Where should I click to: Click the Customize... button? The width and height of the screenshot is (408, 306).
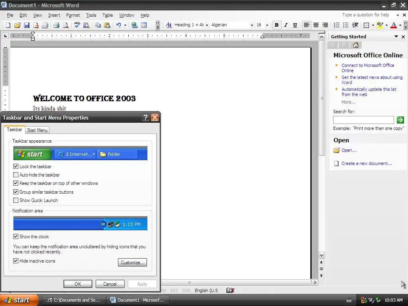(132, 262)
